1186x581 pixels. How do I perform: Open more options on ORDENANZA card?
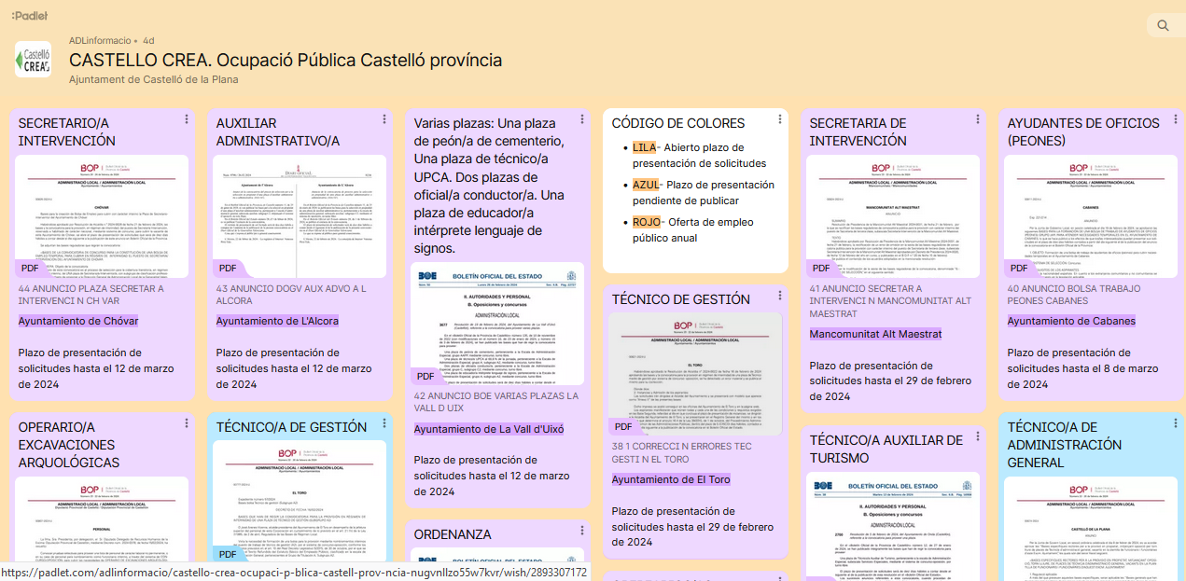[582, 531]
